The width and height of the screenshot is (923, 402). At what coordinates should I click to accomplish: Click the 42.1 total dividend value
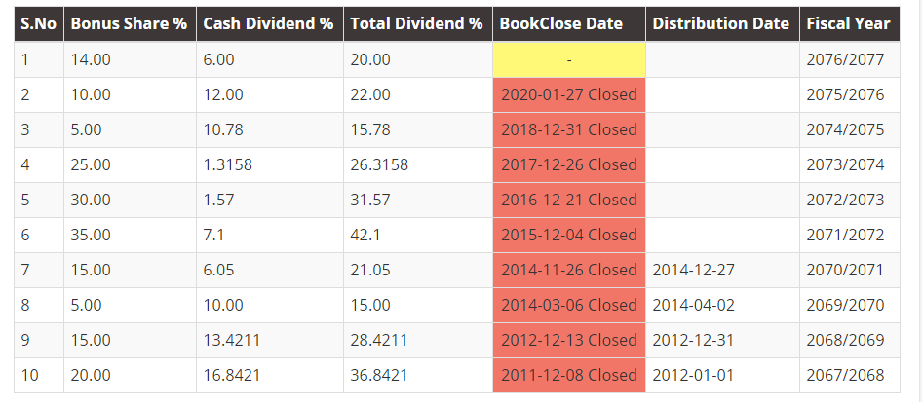click(370, 235)
